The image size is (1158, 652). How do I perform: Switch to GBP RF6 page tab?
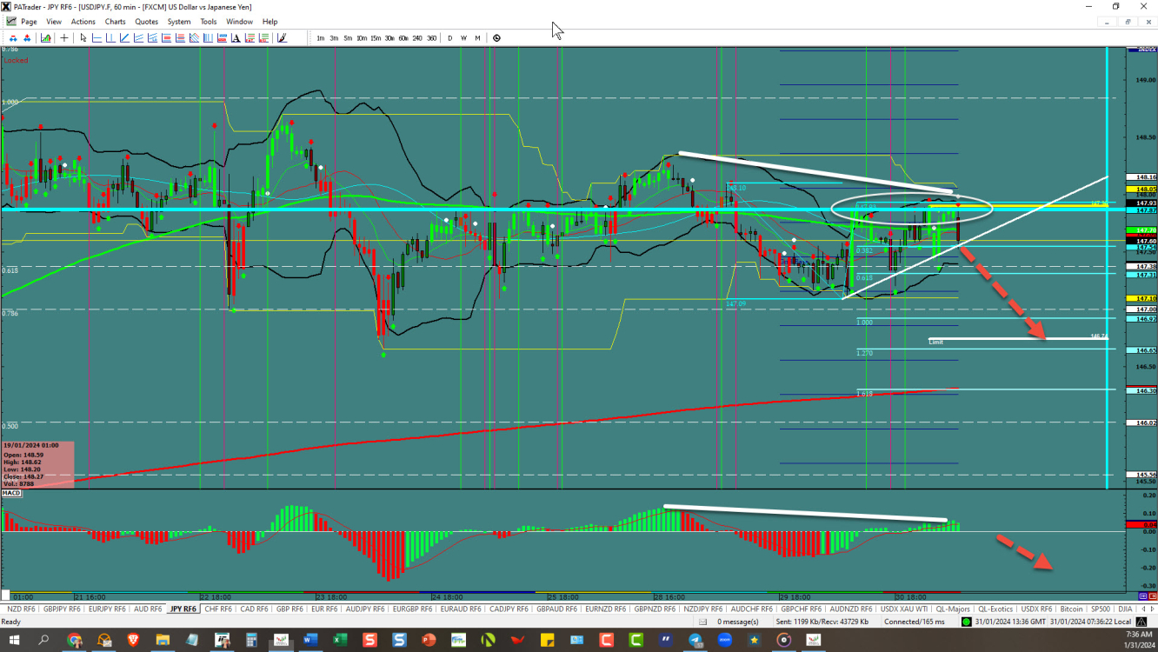click(289, 609)
